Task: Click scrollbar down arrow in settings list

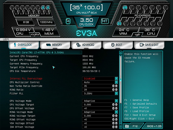Action: pyautogui.click(x=120, y=127)
